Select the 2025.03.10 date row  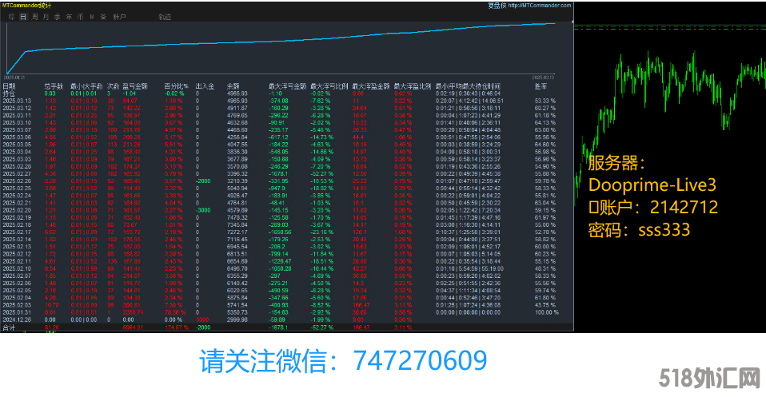(287, 122)
